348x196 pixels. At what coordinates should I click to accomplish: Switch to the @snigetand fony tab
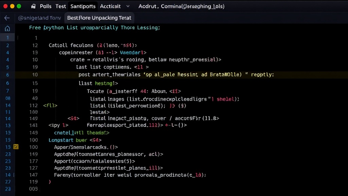coord(39,18)
